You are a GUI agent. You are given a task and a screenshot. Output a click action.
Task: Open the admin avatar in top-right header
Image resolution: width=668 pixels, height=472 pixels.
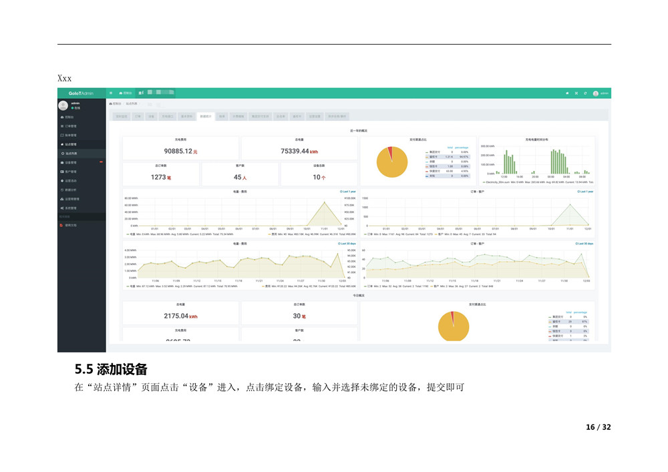click(596, 93)
